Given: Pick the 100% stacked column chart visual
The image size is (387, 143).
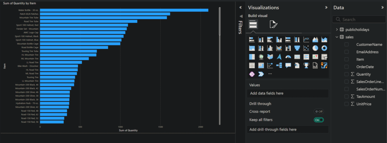Looking at the screenshot, I should (297, 40).
